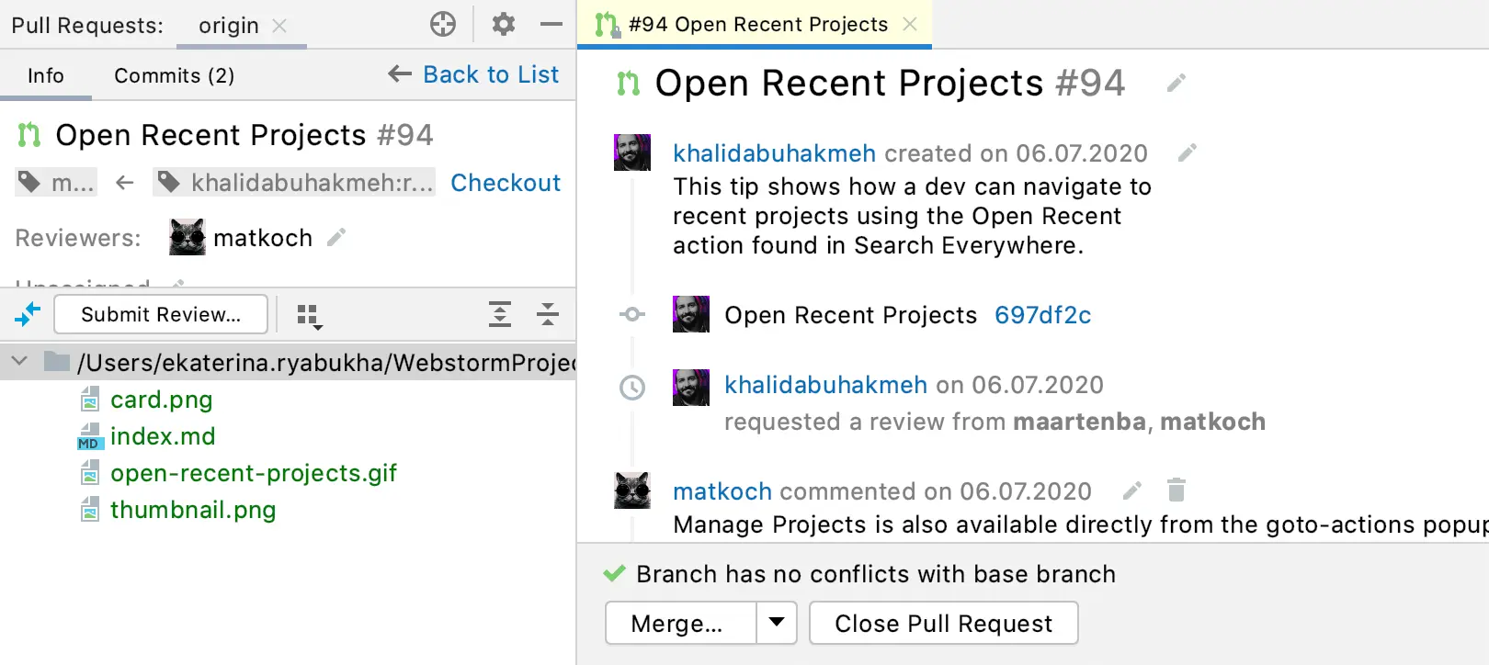
Task: Collapse all files in changes tree
Action: (x=548, y=314)
